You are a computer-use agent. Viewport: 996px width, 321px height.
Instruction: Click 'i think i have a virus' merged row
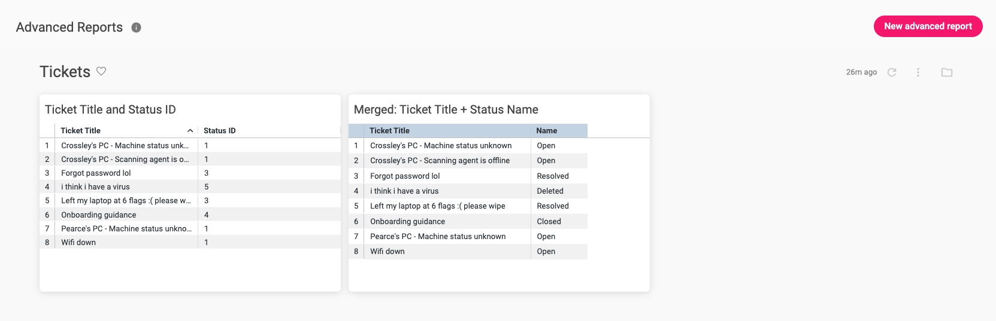[404, 191]
